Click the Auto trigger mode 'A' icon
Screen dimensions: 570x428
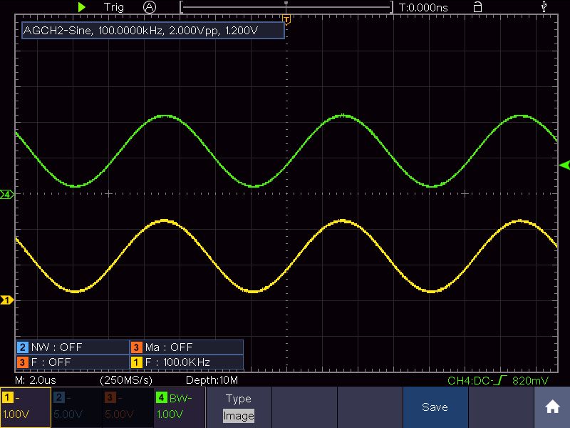click(x=149, y=7)
